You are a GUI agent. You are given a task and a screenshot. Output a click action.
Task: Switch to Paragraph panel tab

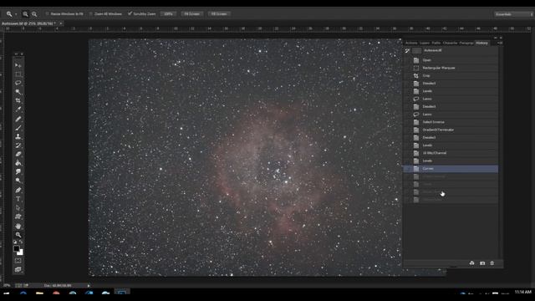tap(466, 43)
